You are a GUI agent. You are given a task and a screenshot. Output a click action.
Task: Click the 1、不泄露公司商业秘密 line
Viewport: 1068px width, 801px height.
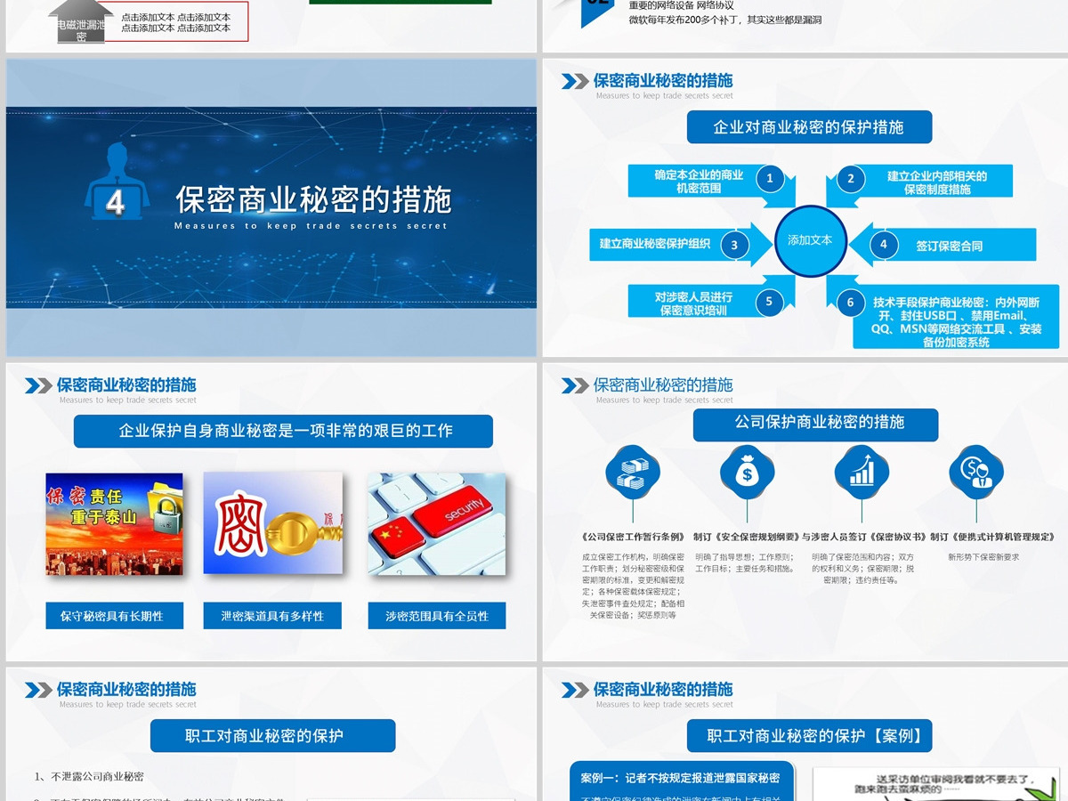[x=89, y=776]
